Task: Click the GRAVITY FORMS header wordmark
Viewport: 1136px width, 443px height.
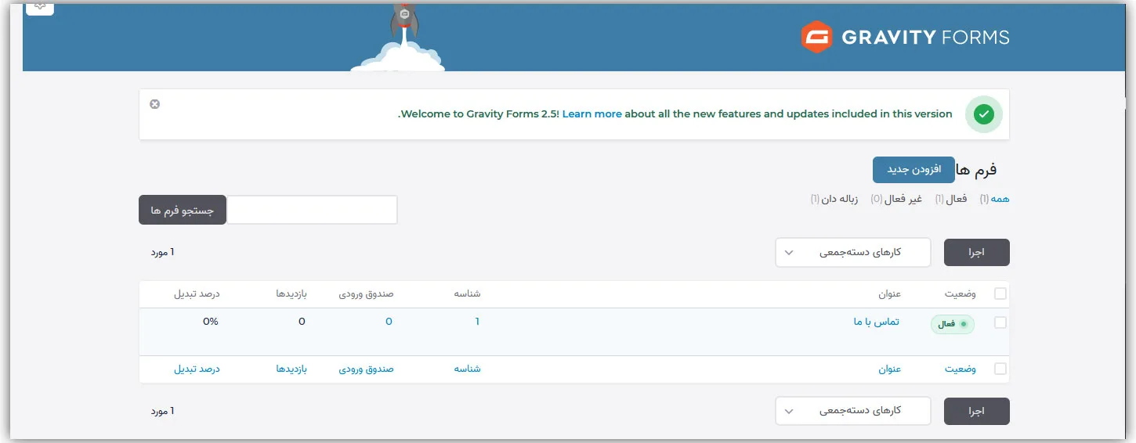Action: [x=925, y=37]
